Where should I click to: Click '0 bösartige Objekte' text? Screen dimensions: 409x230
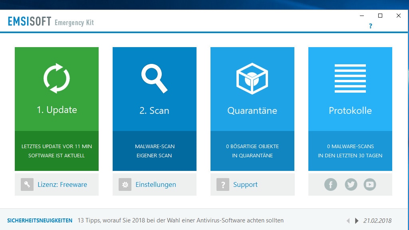point(252,146)
